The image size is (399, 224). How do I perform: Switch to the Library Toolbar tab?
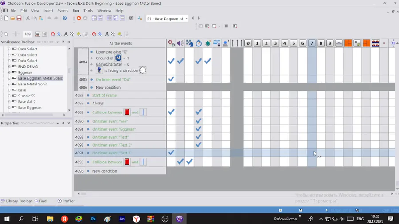(16, 201)
